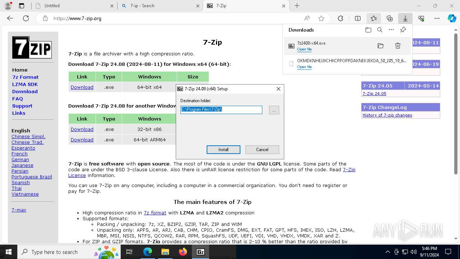Open Read aloud icon in address bar
This screenshot has width=460, height=259.
[x=307, y=18]
